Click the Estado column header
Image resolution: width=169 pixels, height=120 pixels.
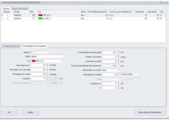pyautogui.click(x=21, y=12)
